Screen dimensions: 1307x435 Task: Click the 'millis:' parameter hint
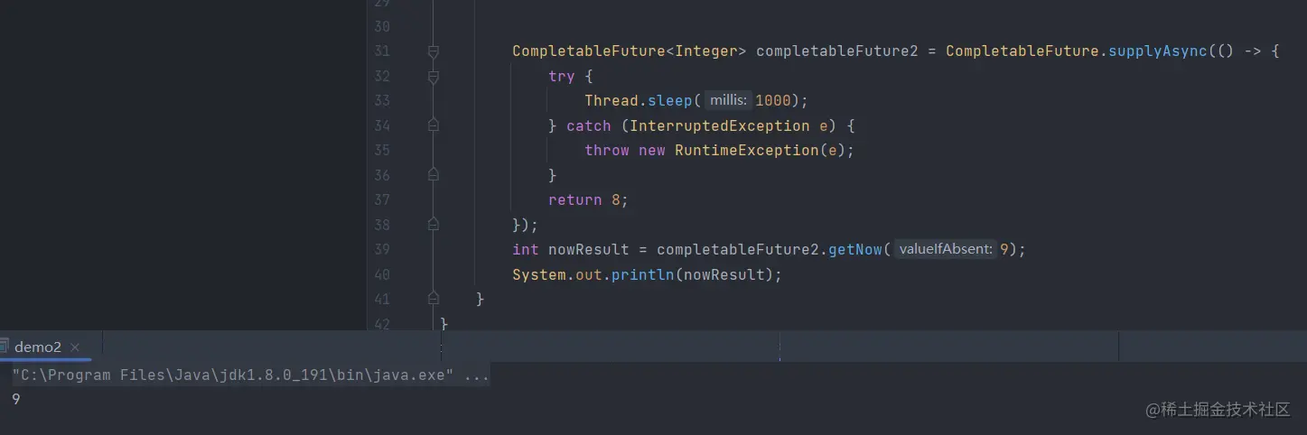(728, 101)
